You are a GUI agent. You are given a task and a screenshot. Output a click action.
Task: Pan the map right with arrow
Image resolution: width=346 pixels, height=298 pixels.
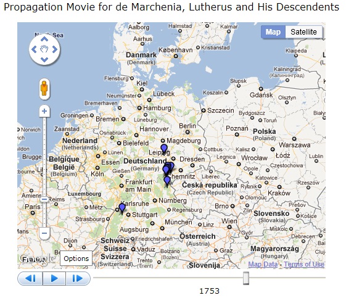pyautogui.click(x=55, y=49)
